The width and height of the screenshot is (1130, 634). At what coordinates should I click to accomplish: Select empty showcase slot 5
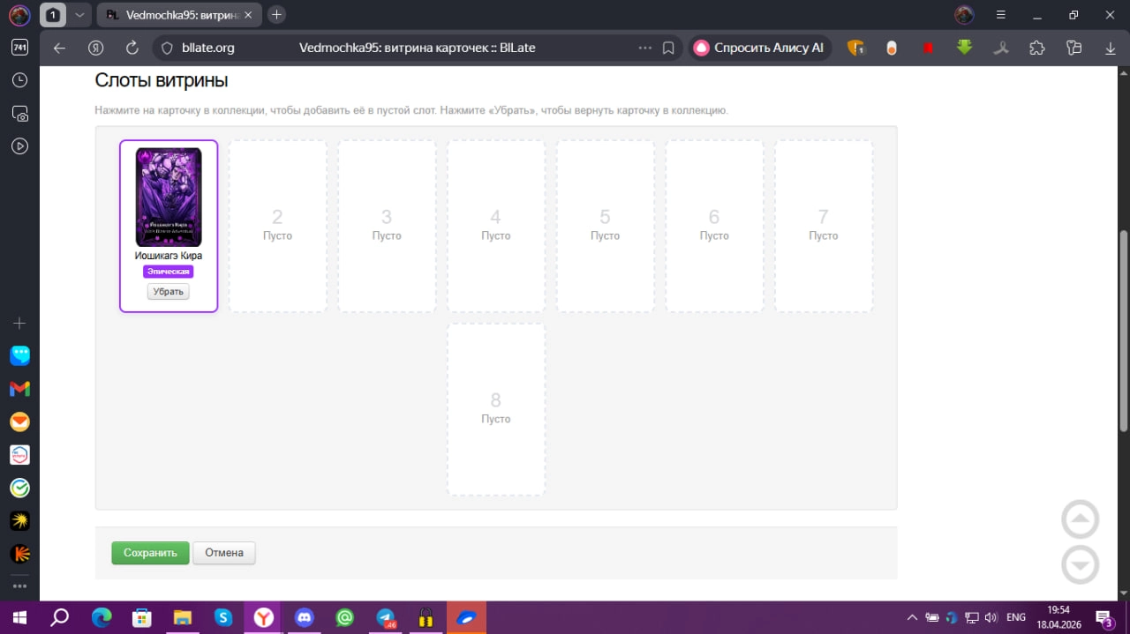606,226
